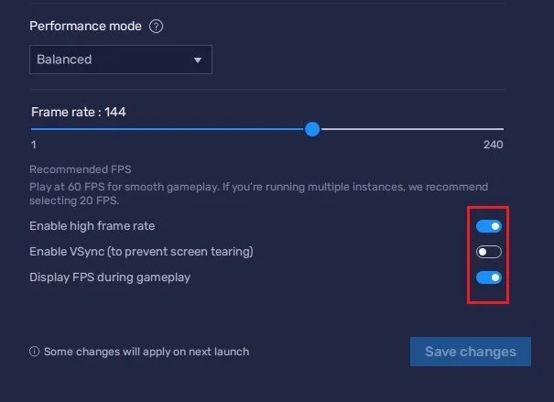Open the Performance mode help icon

[156, 27]
